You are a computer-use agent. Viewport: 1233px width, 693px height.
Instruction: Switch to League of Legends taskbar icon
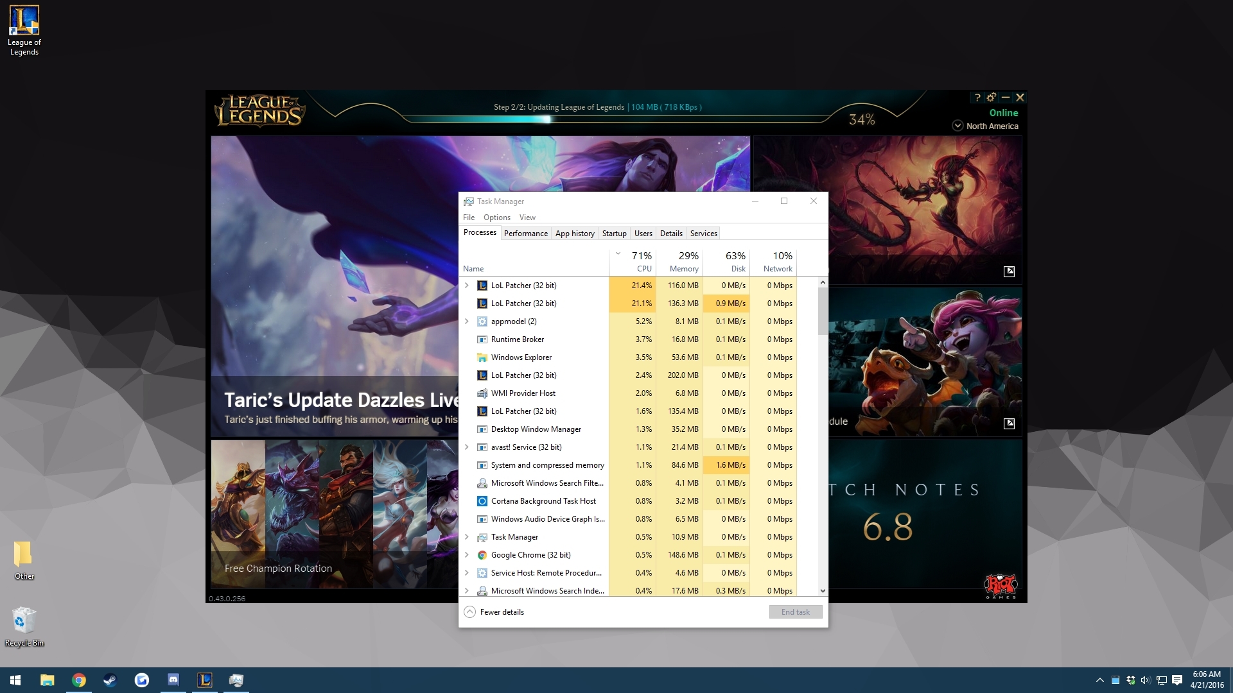point(205,680)
